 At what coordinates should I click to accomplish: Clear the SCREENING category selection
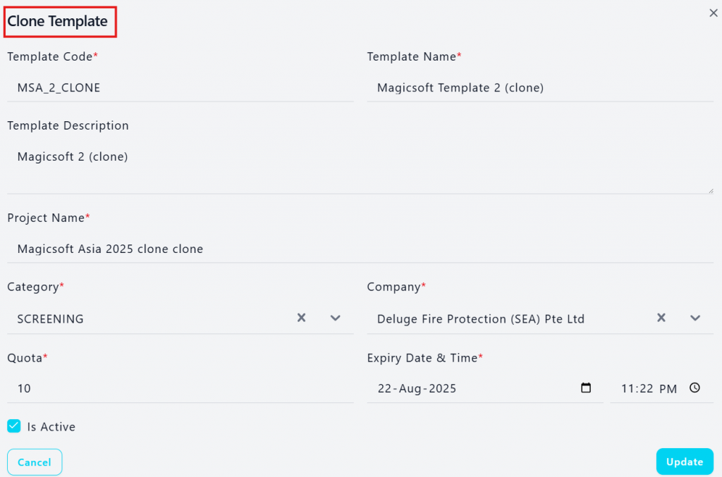301,318
